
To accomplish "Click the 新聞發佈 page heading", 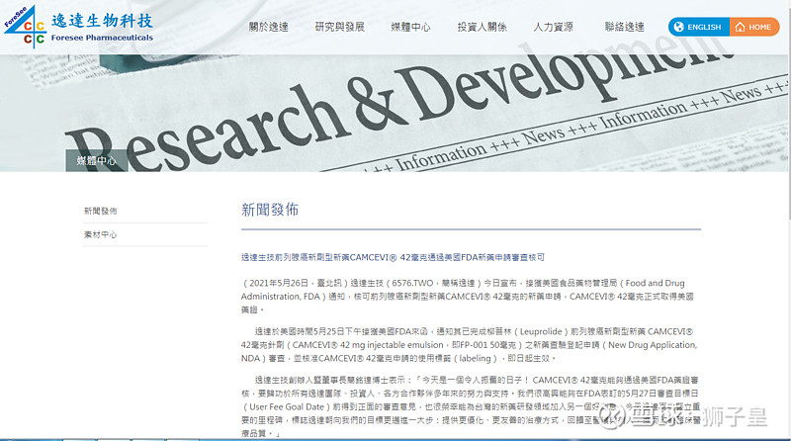I will (x=270, y=210).
